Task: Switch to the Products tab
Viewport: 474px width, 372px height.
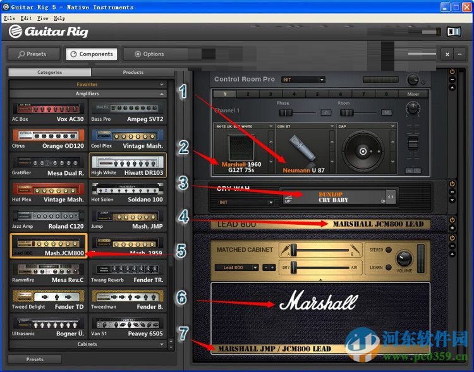Action: [133, 72]
